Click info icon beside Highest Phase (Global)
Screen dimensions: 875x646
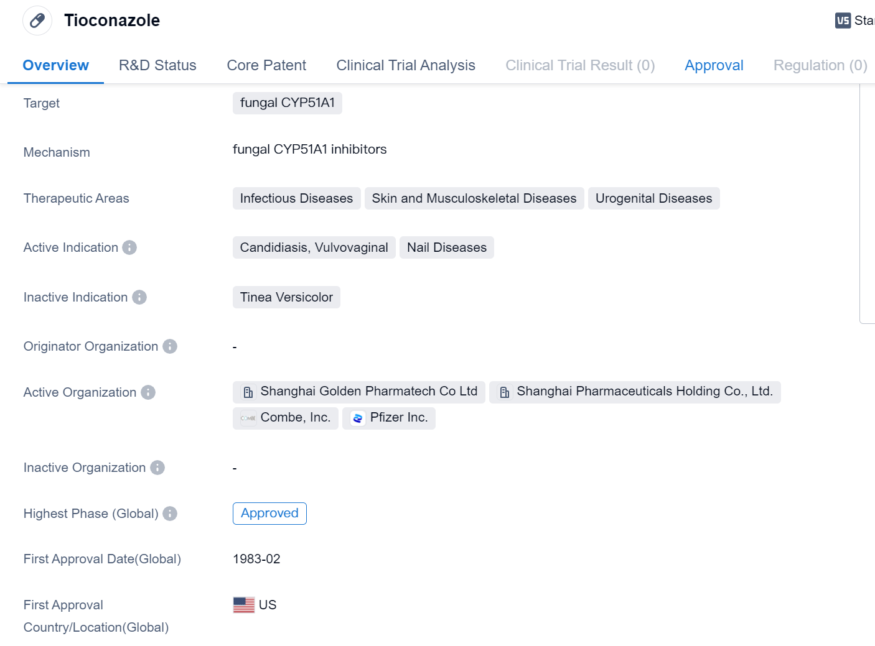[x=170, y=514]
